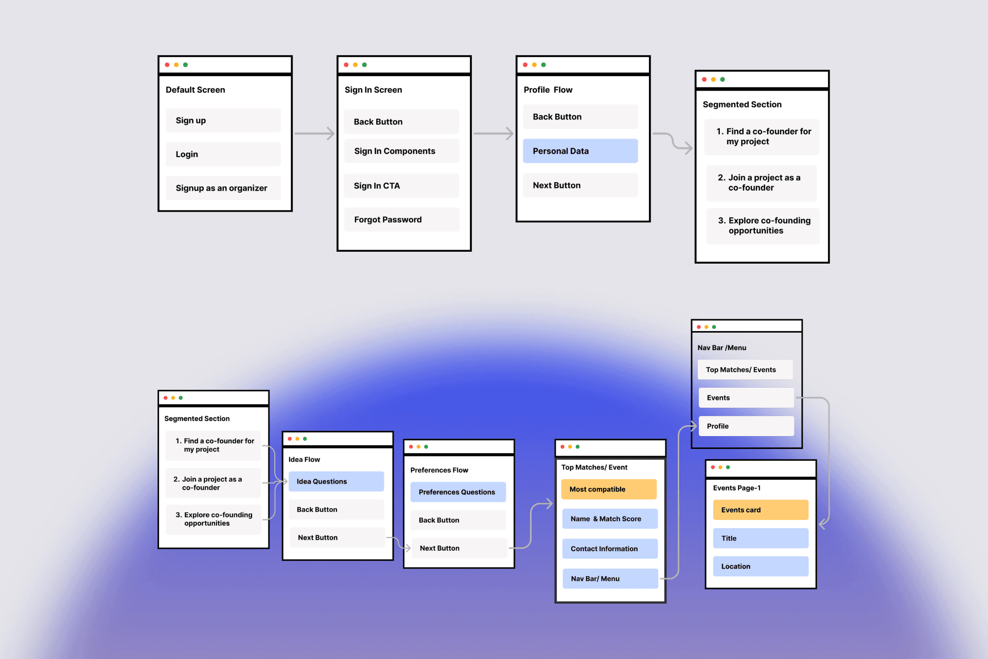Click Nav Bar/ Menu block
This screenshot has height=659, width=988.
coord(610,579)
